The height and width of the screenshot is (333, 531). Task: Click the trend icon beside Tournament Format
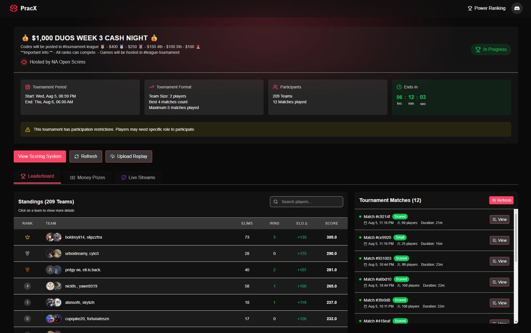152,87
